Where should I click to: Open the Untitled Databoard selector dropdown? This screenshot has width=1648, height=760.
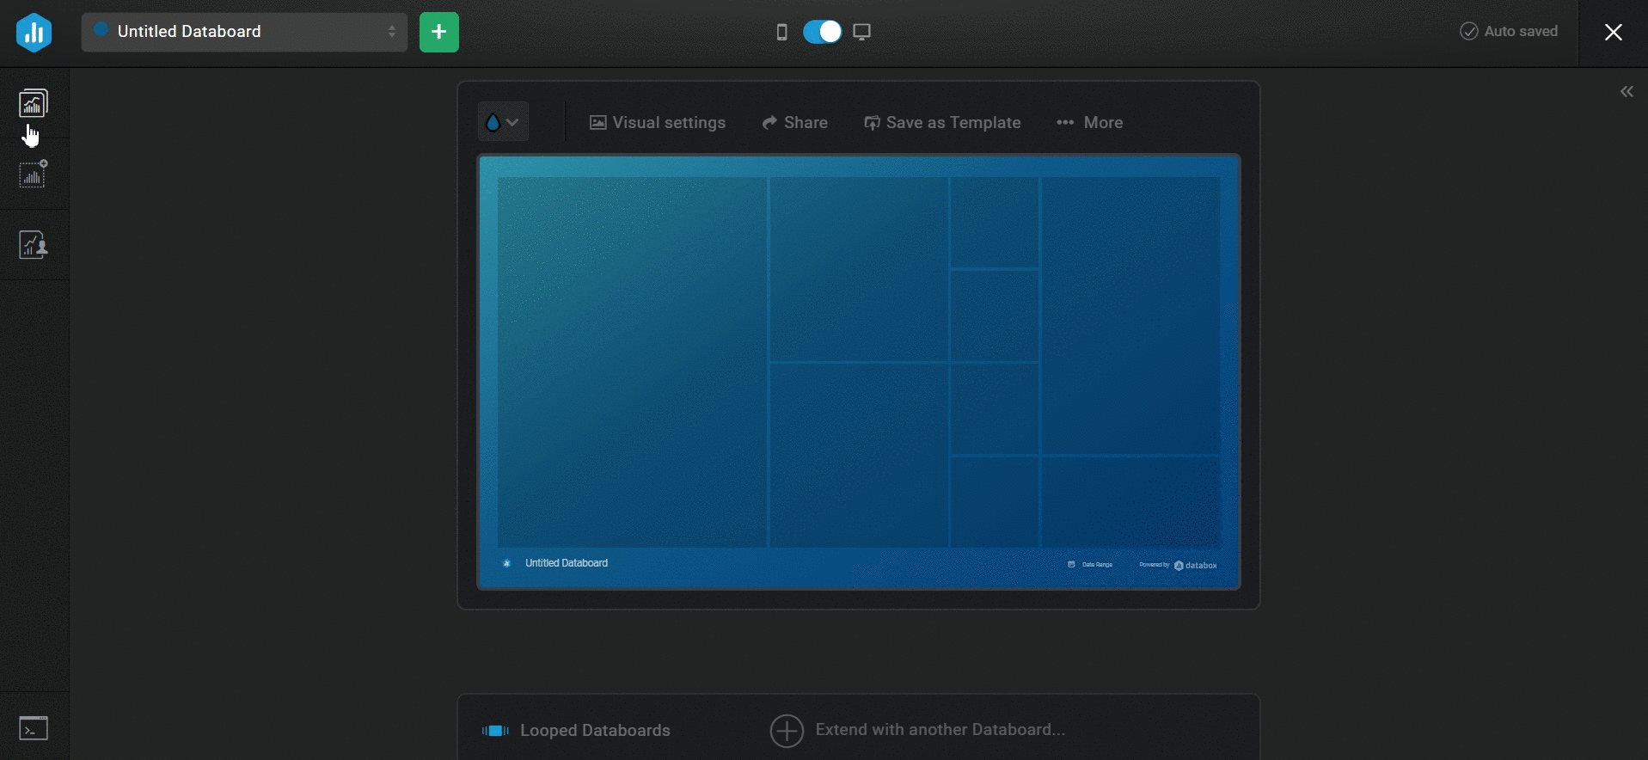(244, 33)
